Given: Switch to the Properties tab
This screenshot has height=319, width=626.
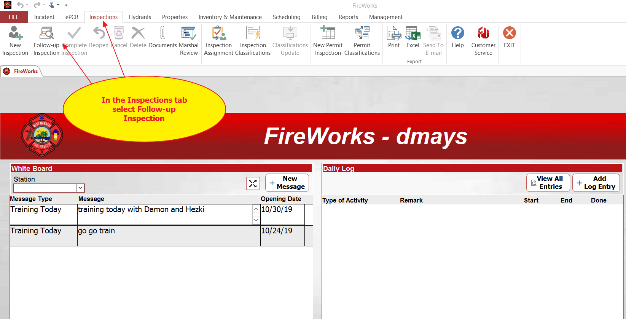Looking at the screenshot, I should pyautogui.click(x=175, y=17).
